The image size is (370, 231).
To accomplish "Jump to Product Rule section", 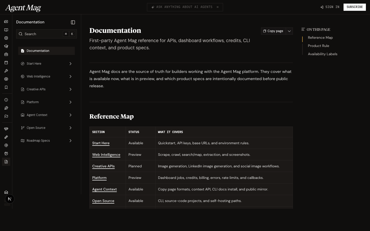I will (318, 46).
